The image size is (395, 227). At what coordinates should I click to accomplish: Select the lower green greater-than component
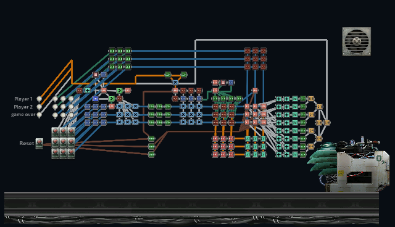111,99
